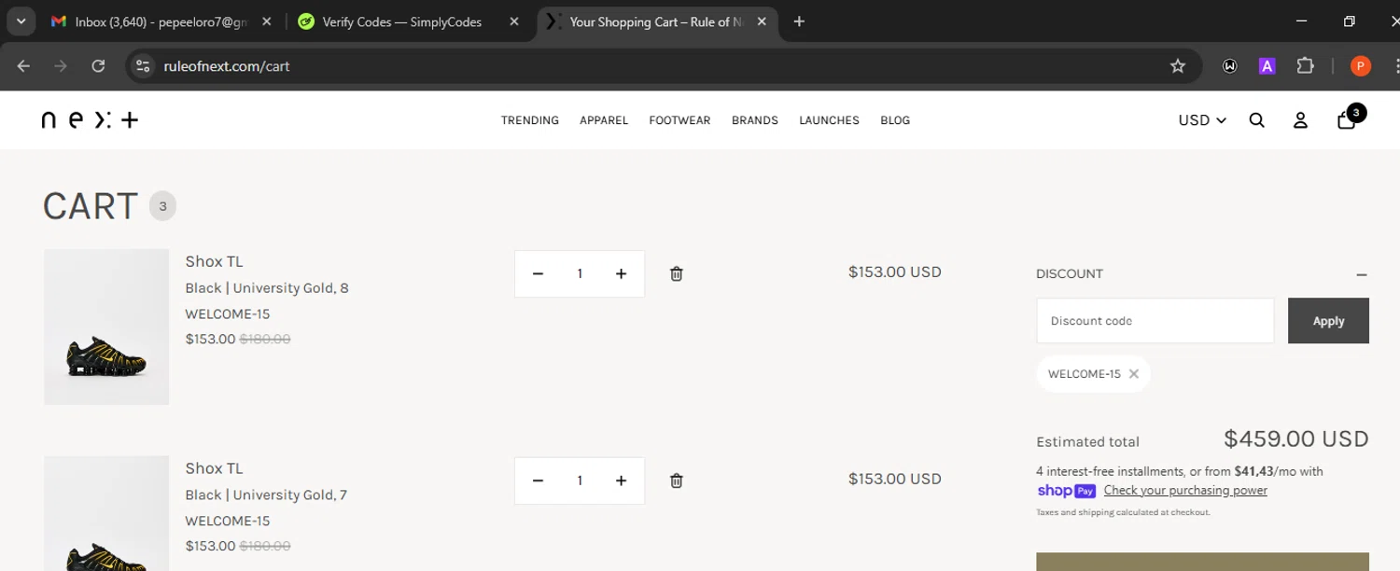This screenshot has width=1400, height=571.
Task: Open the TRENDING menu
Action: click(530, 120)
